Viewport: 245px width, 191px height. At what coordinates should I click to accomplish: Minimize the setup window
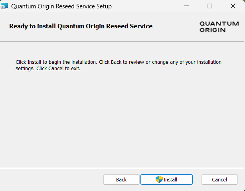186,6
